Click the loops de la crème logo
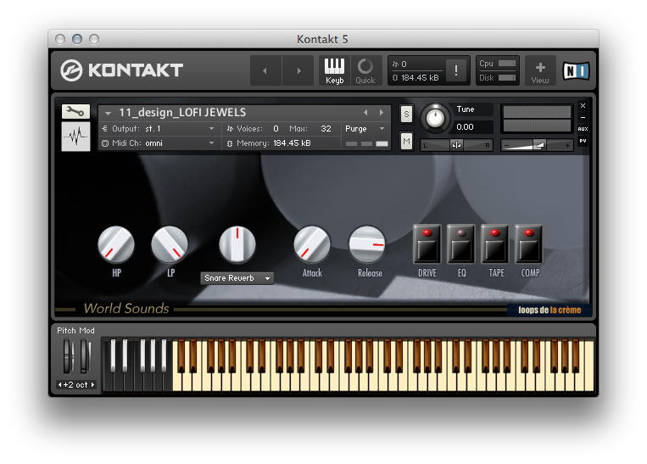Viewport: 647px width, 464px height. pos(549,310)
